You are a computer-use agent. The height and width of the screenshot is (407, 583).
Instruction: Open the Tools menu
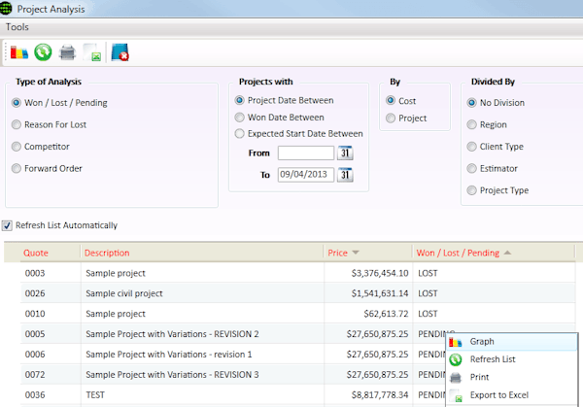tap(17, 27)
